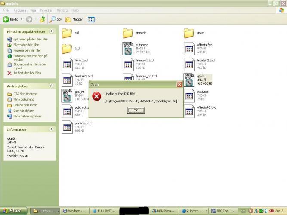Select the fonts.txd file icon
The height and width of the screenshot is (215, 287).
tap(67, 64)
